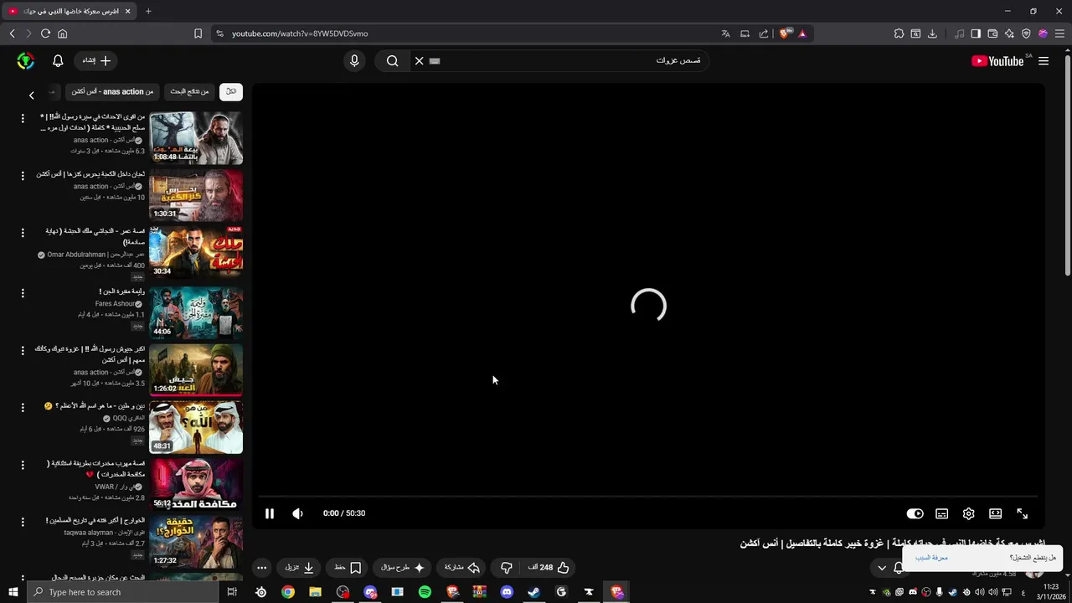The height and width of the screenshot is (603, 1072).
Task: Click the Brave Shields lion icon
Action: [x=784, y=33]
